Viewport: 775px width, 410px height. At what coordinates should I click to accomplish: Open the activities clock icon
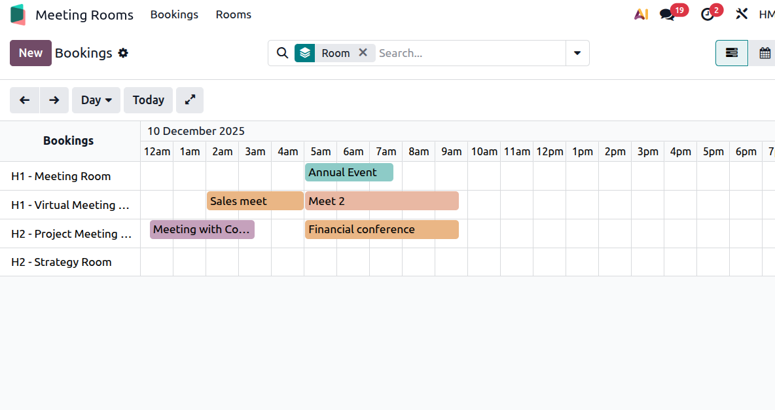pos(707,14)
